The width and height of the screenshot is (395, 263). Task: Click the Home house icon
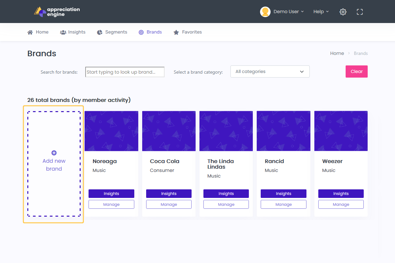30,32
